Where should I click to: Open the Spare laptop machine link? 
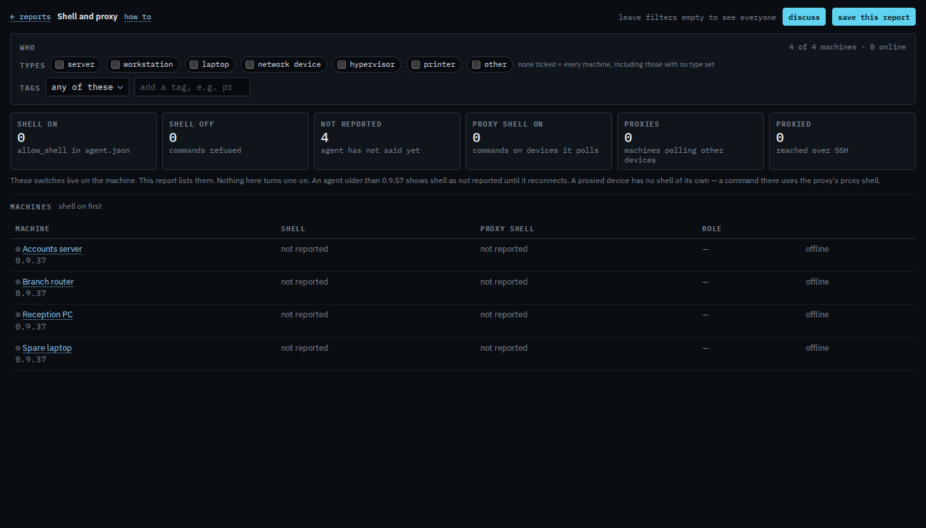pos(47,348)
